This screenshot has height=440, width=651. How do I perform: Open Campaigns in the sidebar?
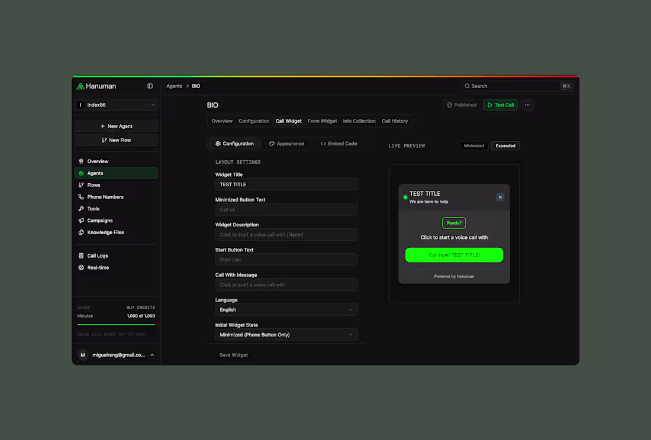[x=116, y=221]
